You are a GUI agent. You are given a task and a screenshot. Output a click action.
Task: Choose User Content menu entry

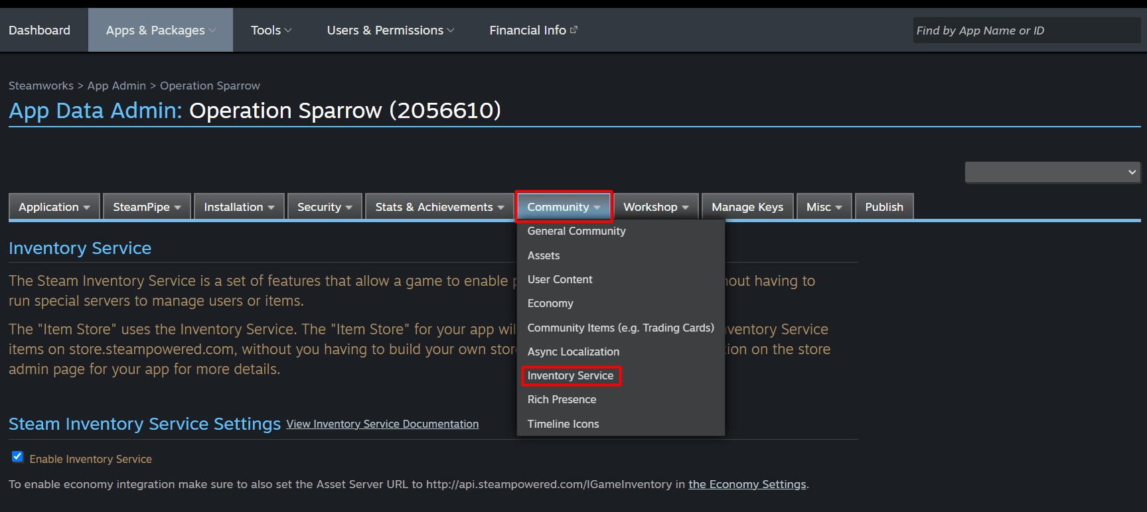pos(621,279)
